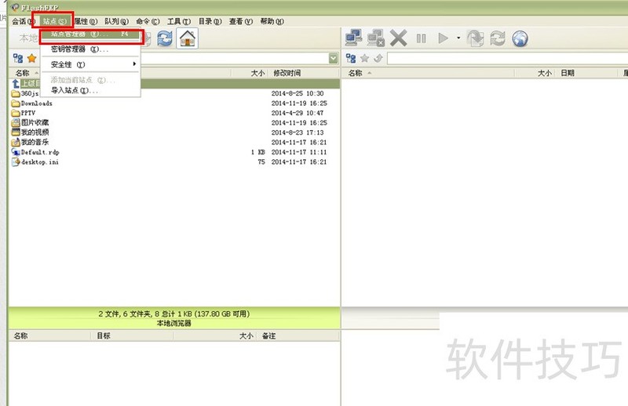Viewport: 628px width, 406px height.
Task: Open the 查看 menu
Action: pos(241,21)
